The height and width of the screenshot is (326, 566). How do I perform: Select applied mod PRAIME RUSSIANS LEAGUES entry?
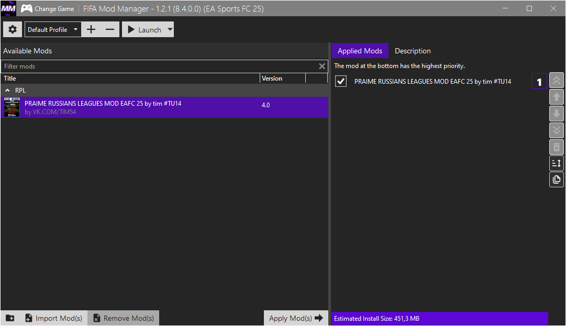point(432,82)
